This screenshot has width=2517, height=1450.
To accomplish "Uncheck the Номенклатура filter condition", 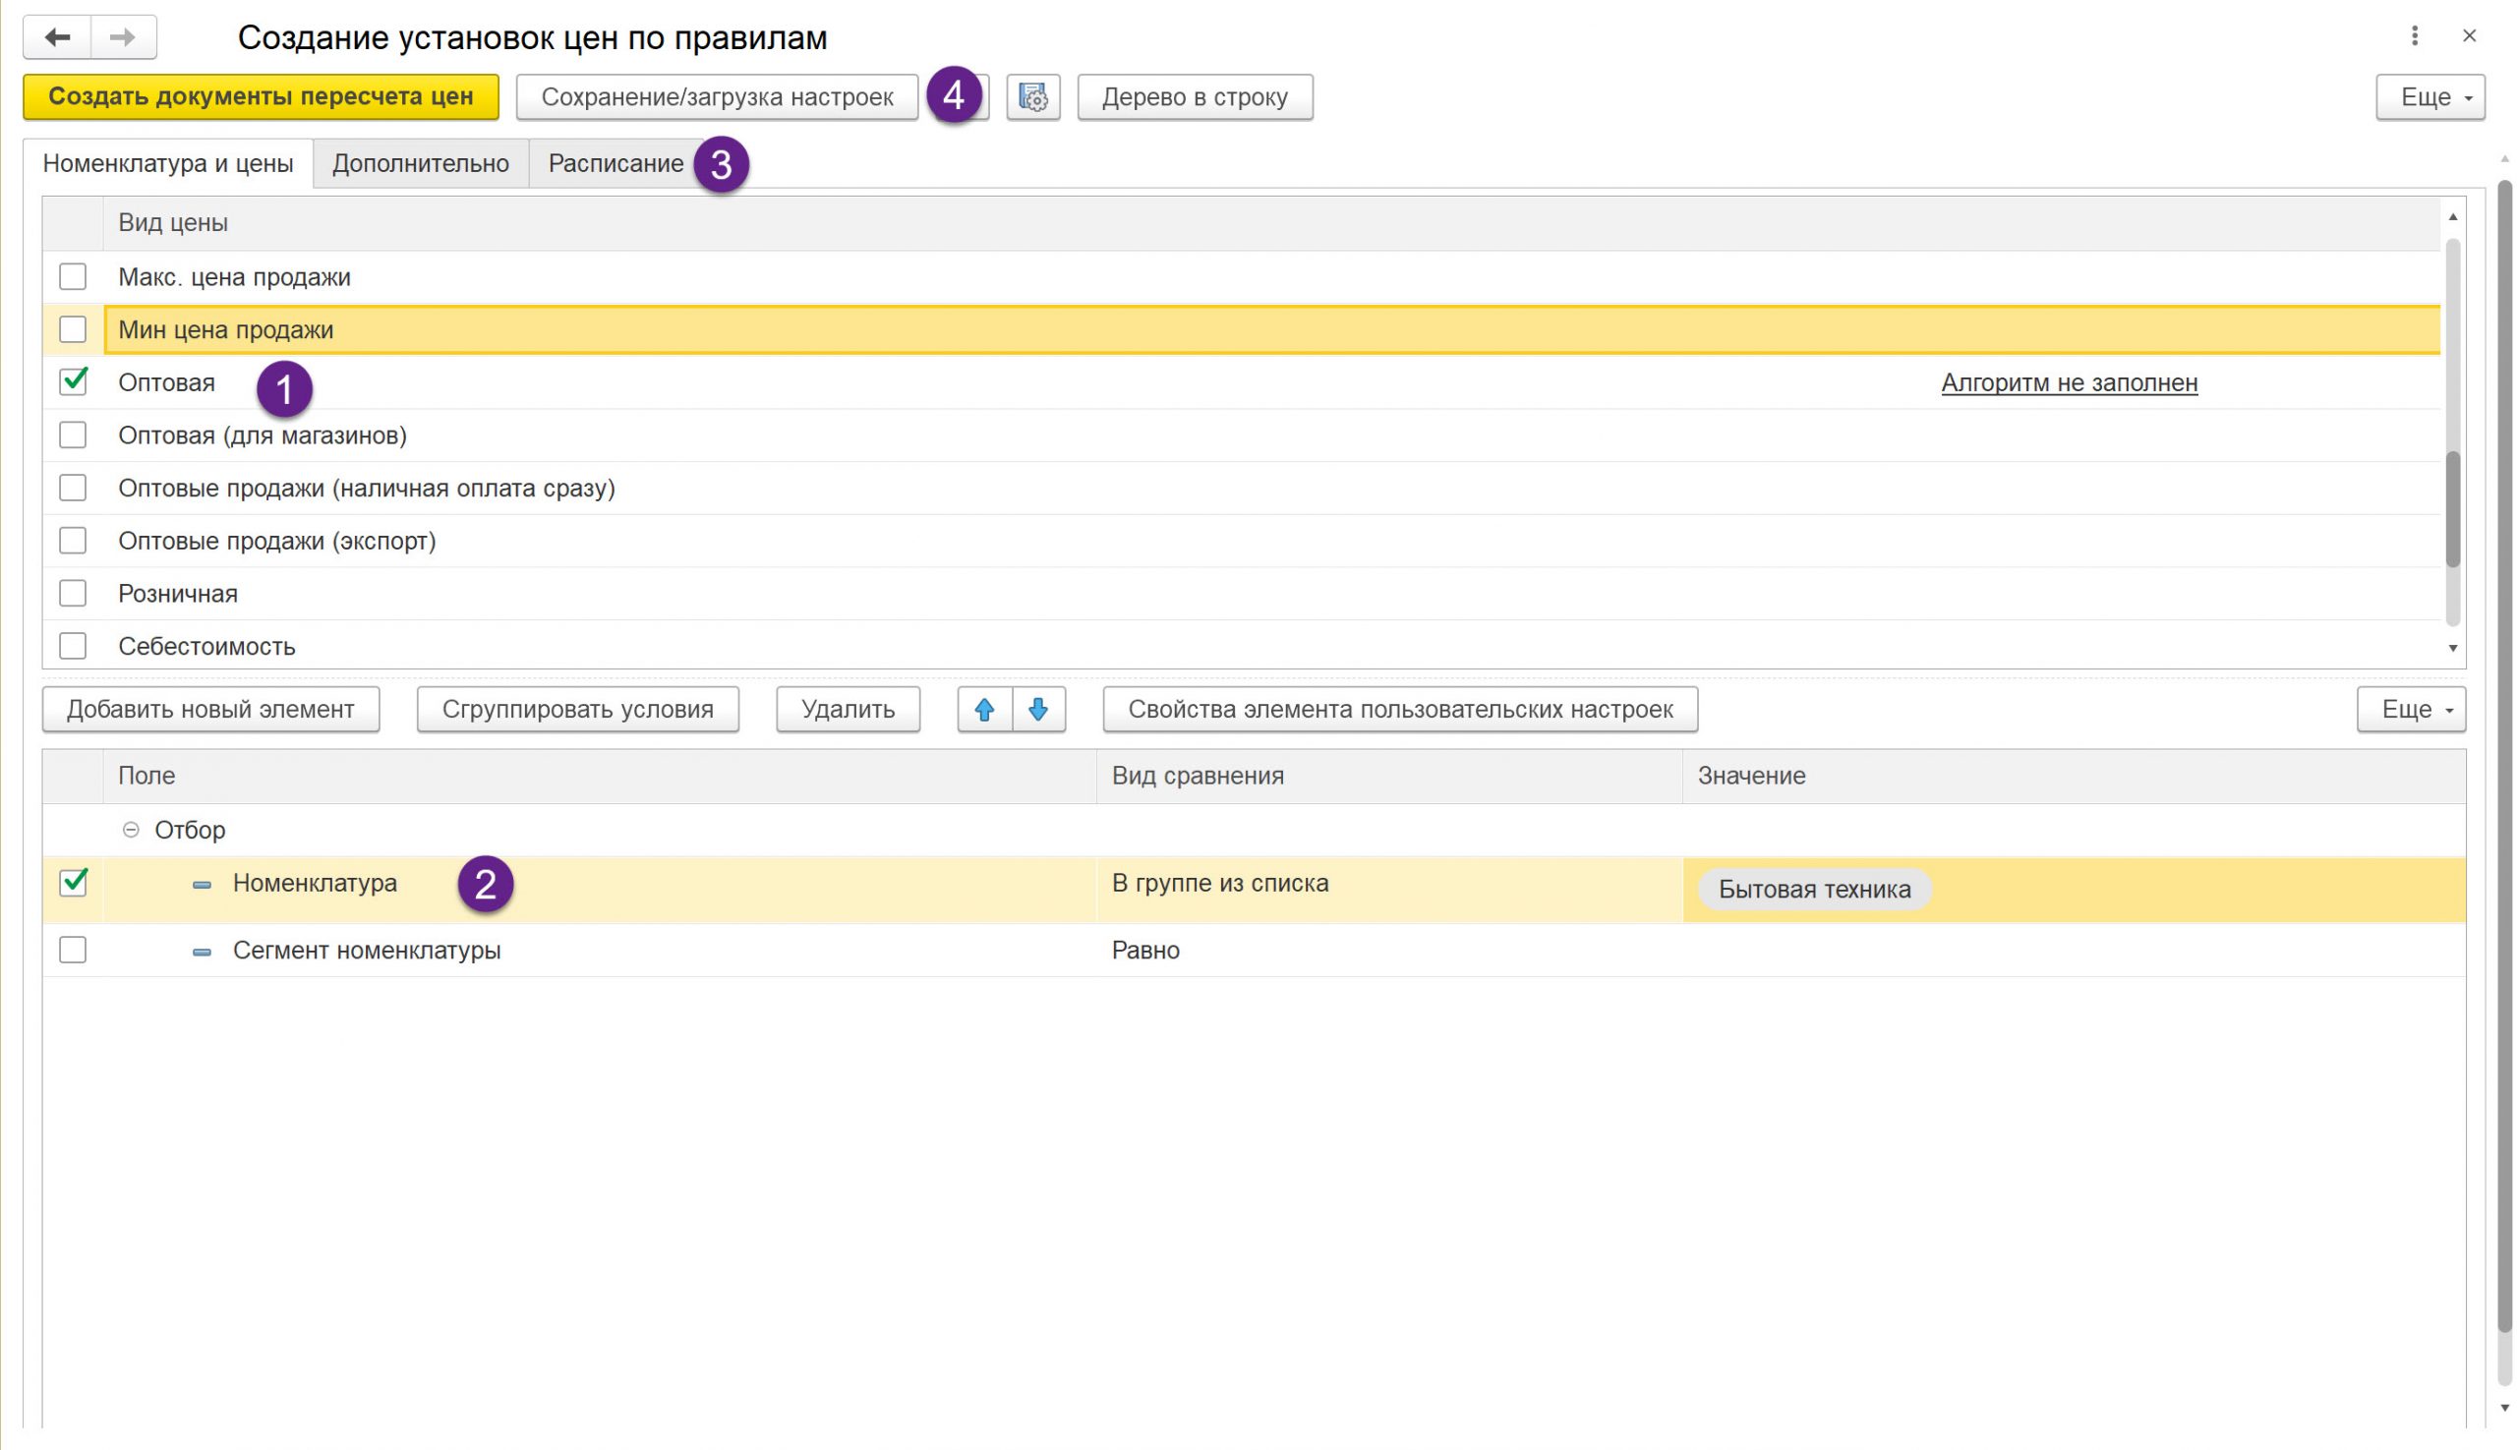I will pos(73,883).
